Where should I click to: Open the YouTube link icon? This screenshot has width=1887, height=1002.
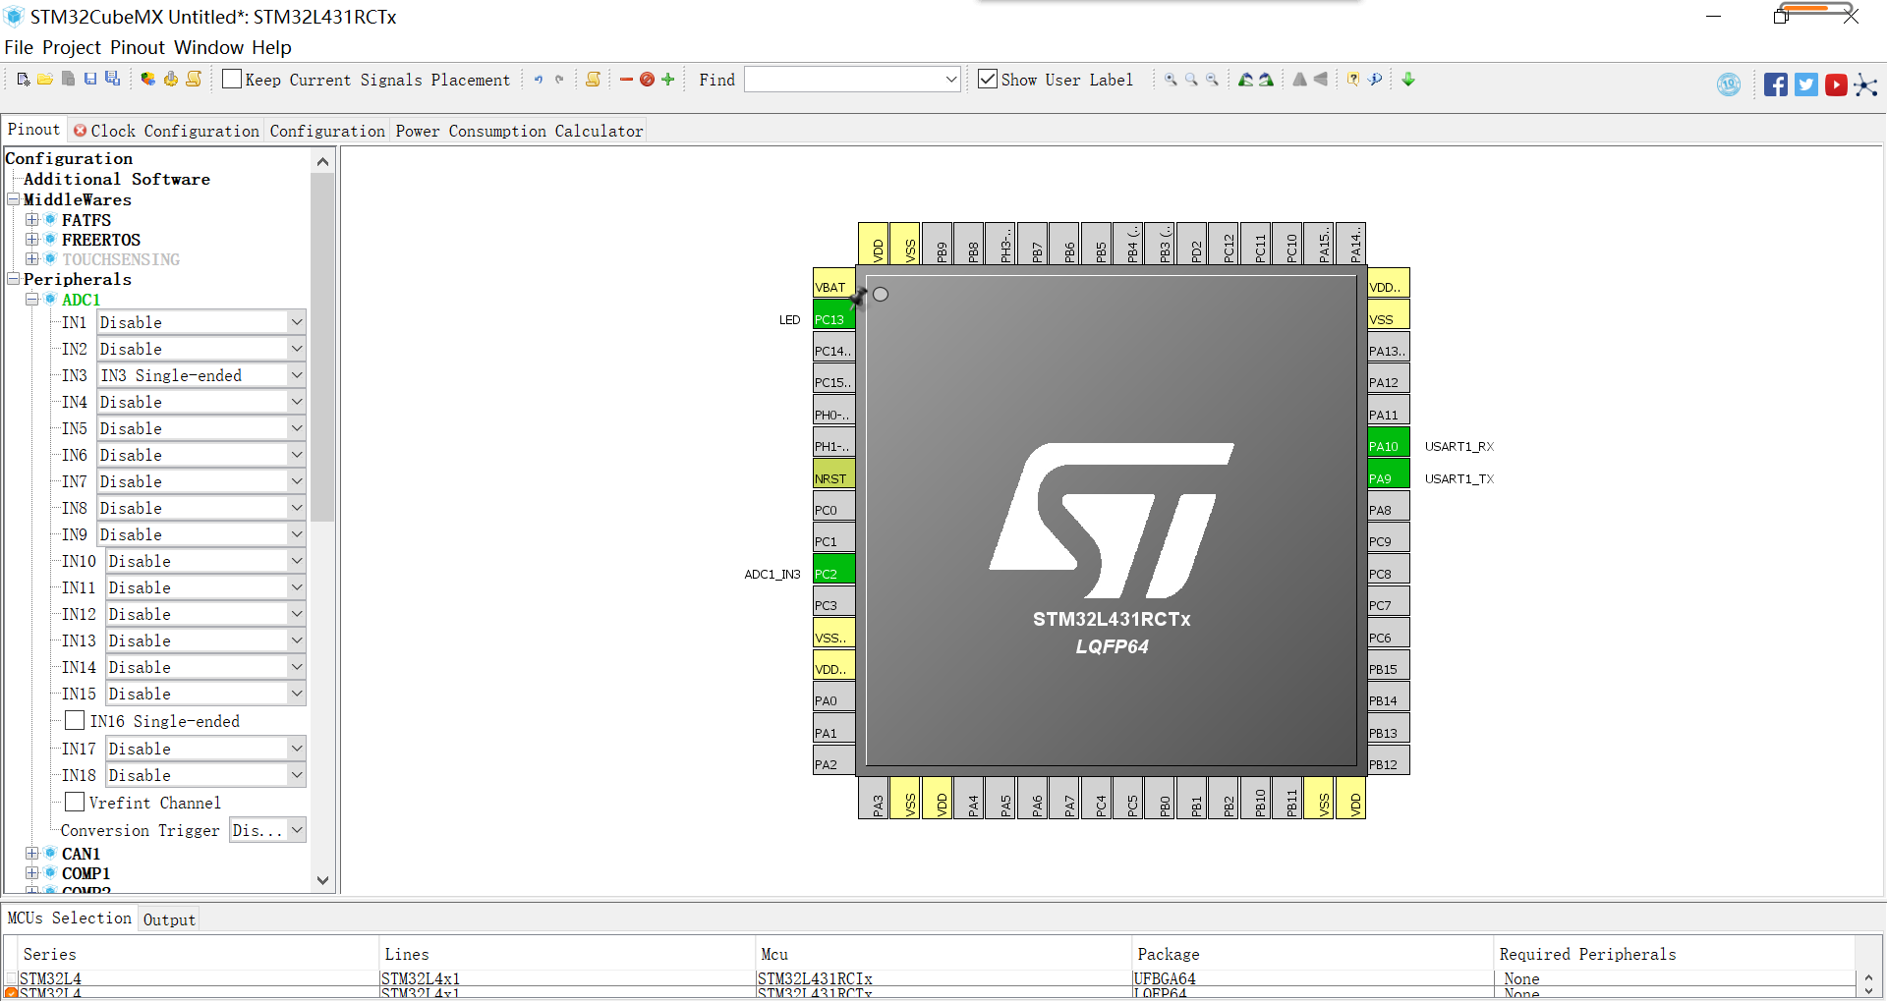point(1836,84)
